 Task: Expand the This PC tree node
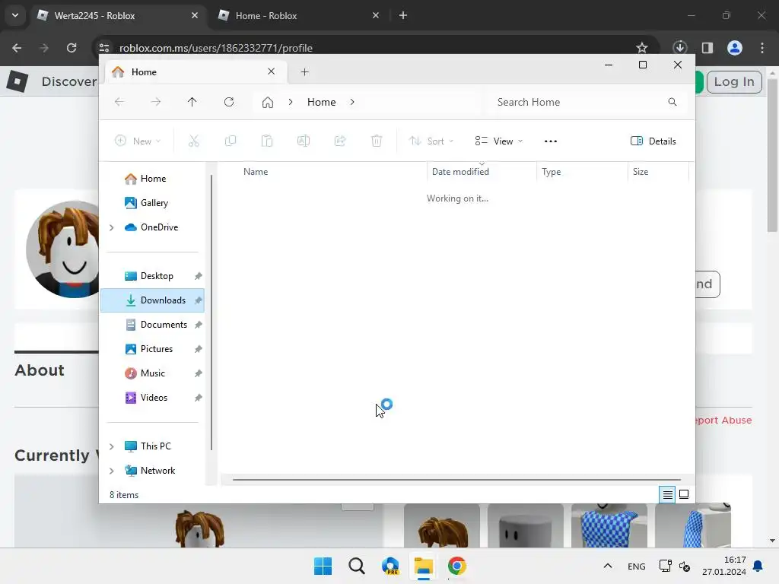click(x=112, y=446)
